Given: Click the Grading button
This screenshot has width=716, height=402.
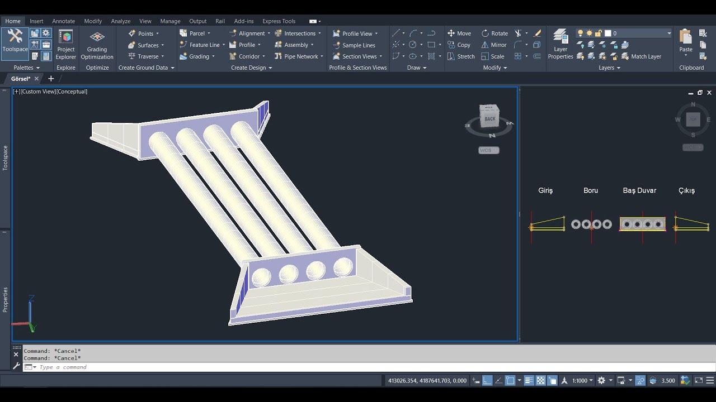Looking at the screenshot, I should point(194,56).
